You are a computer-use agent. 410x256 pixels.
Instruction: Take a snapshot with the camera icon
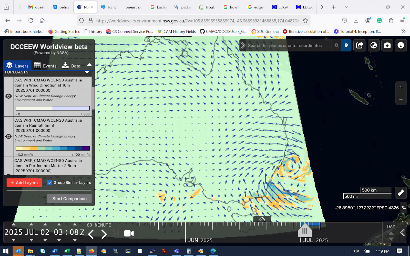(x=387, y=46)
